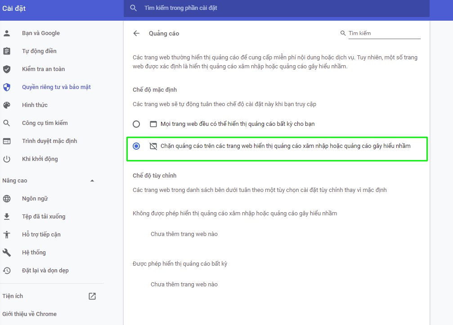Focus the Tìm kiếm trong phần cài đặt search bar
Image resolution: width=453 pixels, height=325 pixels.
click(x=277, y=8)
